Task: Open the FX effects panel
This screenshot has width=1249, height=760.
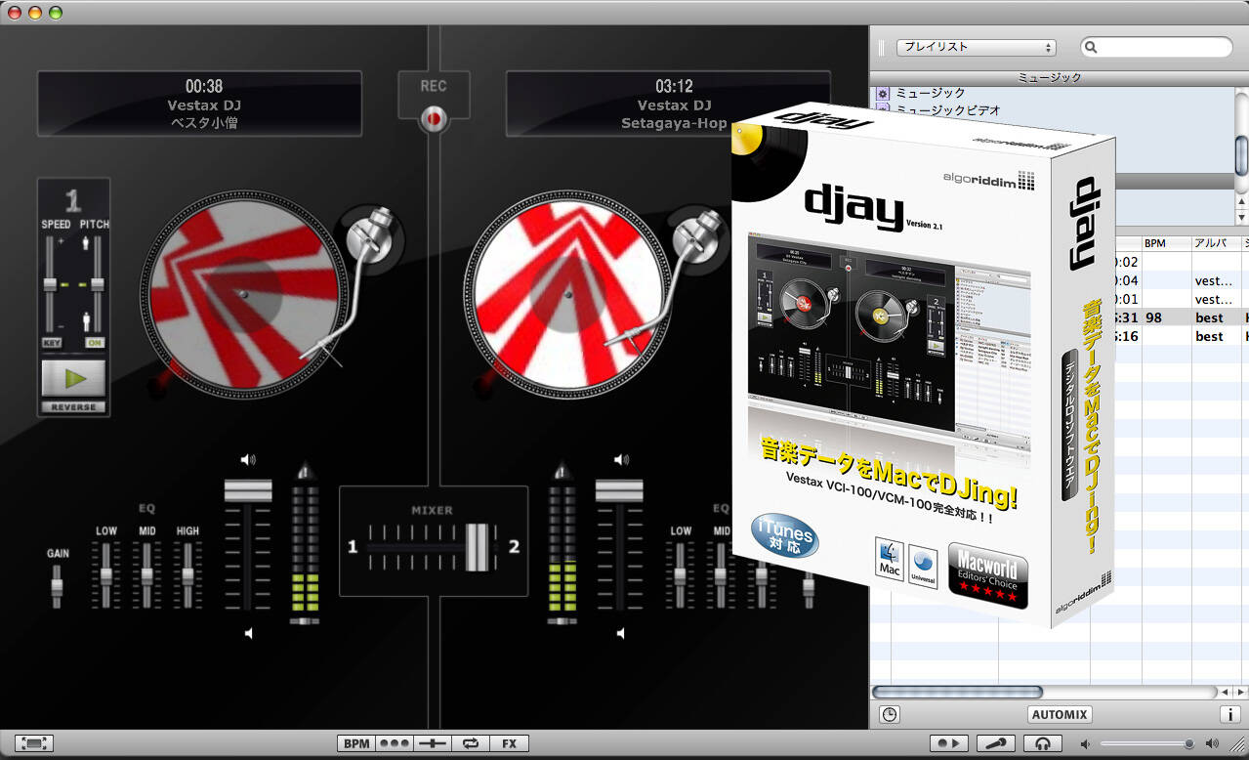Action: click(509, 743)
